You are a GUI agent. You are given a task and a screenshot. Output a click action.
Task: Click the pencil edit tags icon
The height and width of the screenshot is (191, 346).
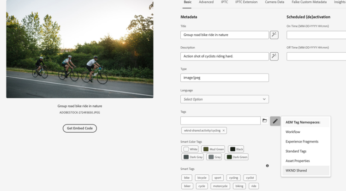click(x=275, y=121)
